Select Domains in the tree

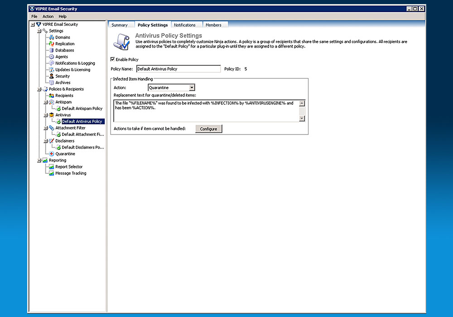pyautogui.click(x=63, y=37)
